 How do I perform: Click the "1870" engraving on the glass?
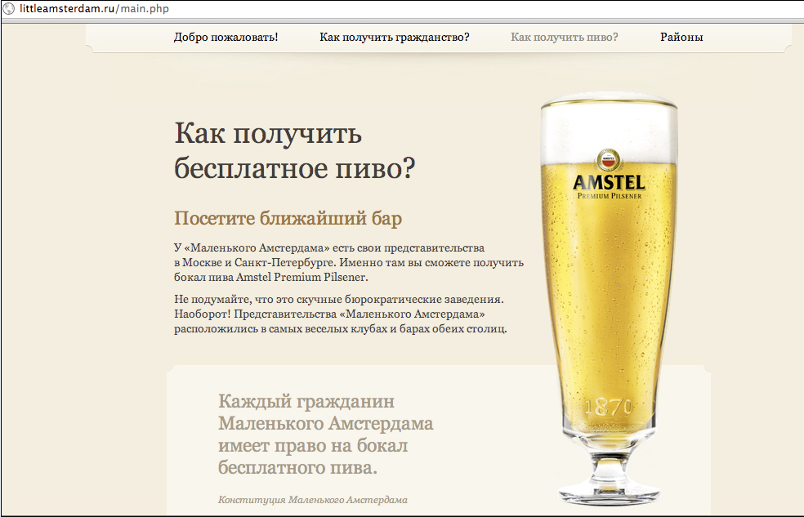(608, 408)
